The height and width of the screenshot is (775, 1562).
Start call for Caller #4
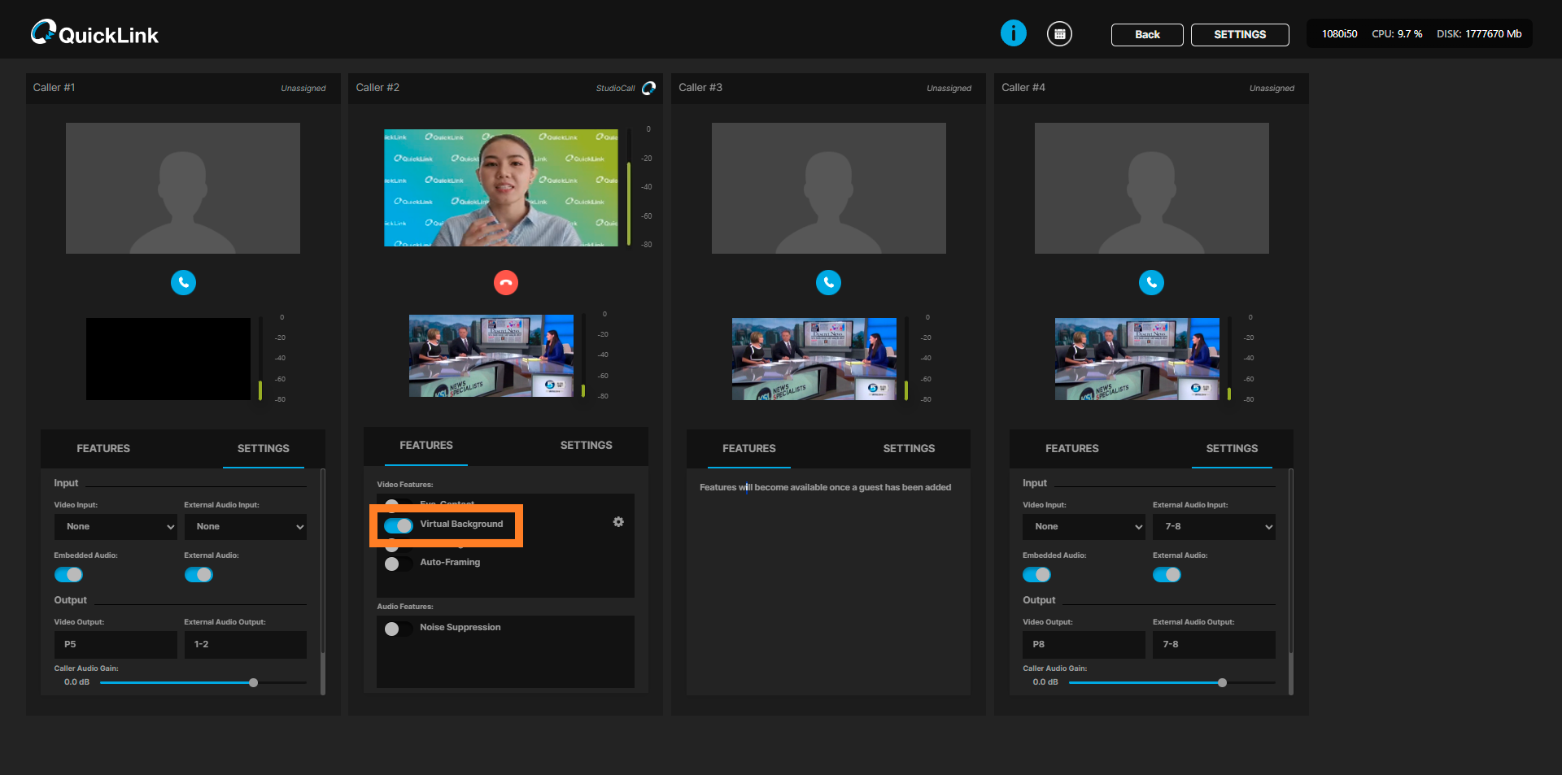pyautogui.click(x=1151, y=282)
